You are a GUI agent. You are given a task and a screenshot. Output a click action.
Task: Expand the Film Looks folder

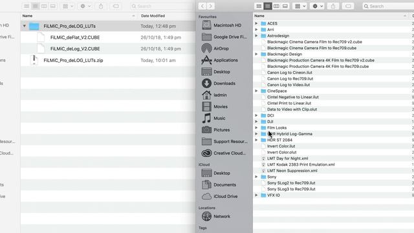coord(256,128)
